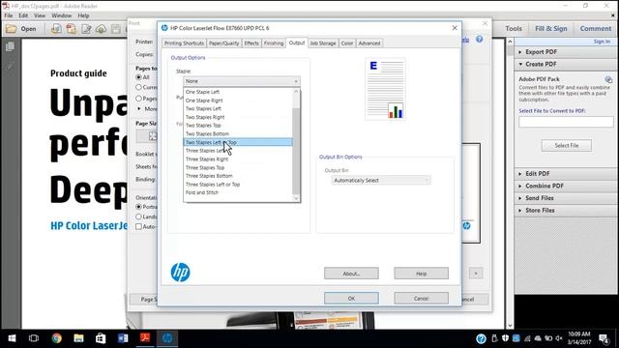The width and height of the screenshot is (619, 348).
Task: Click the Help button in HP dialog
Action: pyautogui.click(x=422, y=273)
